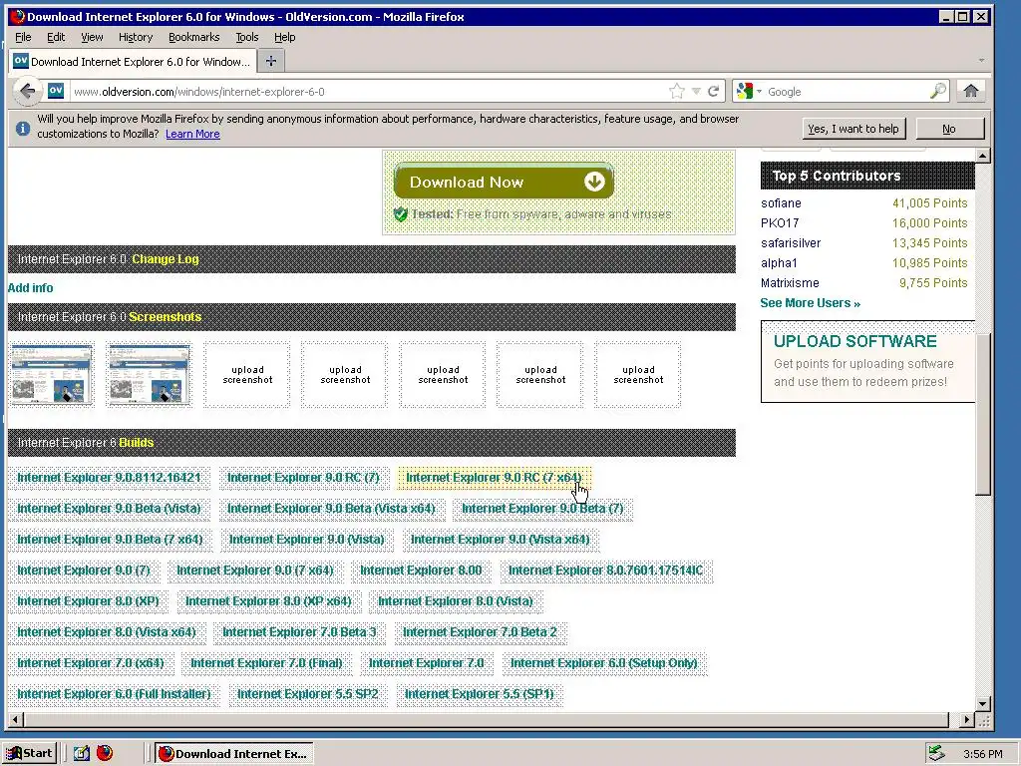Image resolution: width=1021 pixels, height=766 pixels.
Task: Reload the page with the refresh icon
Action: 714,91
